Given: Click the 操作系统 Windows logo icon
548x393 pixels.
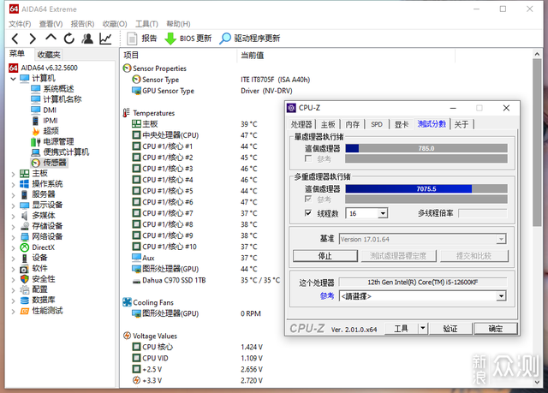Looking at the screenshot, I should coord(25,184).
